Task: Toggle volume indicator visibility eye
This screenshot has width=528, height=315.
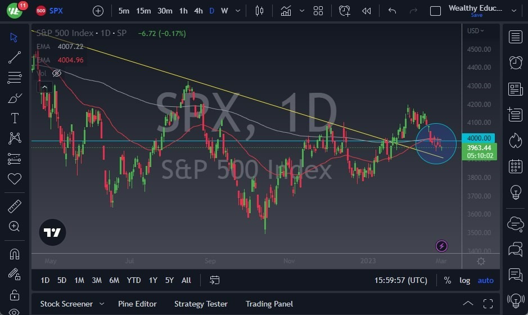Action: click(57, 73)
